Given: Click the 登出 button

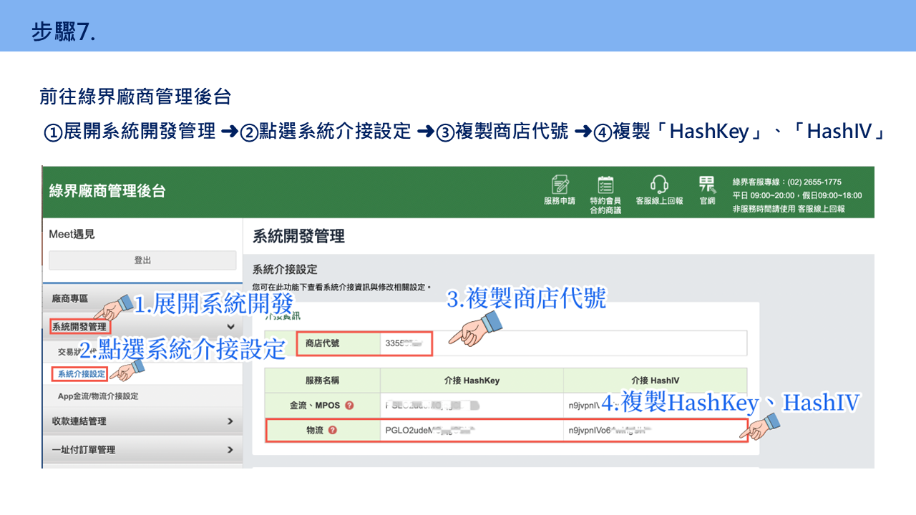Looking at the screenshot, I should click(x=142, y=260).
